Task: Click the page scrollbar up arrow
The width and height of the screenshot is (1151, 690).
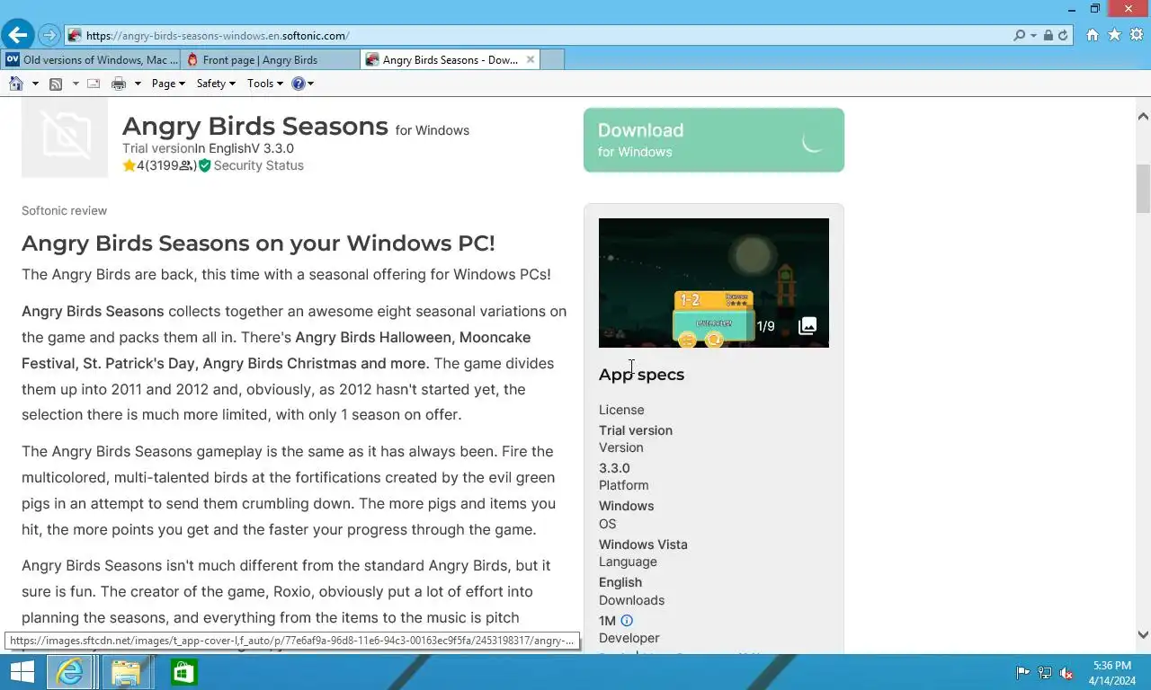Action: pos(1143,117)
